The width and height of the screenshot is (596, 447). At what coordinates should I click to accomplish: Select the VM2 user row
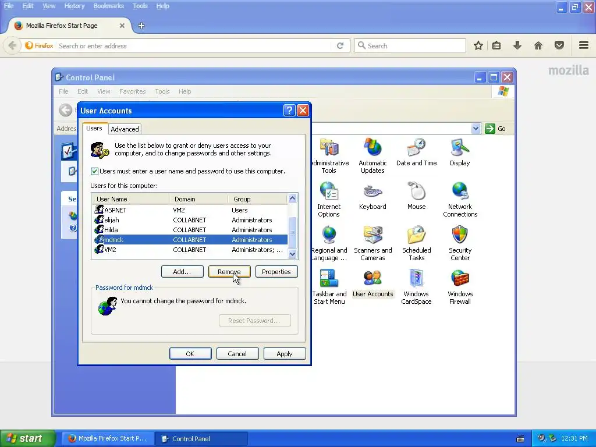190,250
